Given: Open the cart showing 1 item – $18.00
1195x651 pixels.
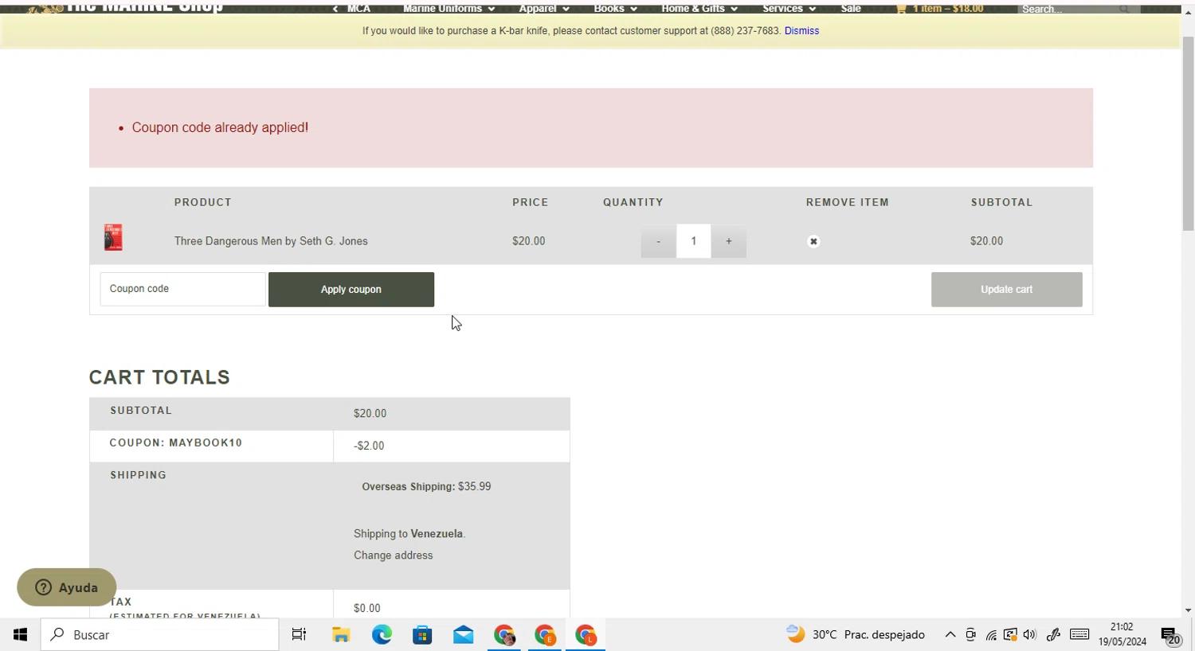Looking at the screenshot, I should [940, 9].
